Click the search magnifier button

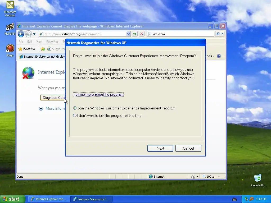(218, 34)
